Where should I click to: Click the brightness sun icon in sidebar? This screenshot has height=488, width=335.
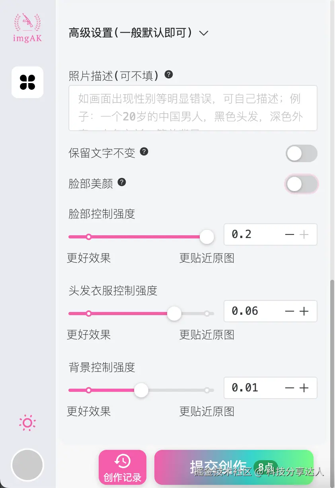(27, 423)
